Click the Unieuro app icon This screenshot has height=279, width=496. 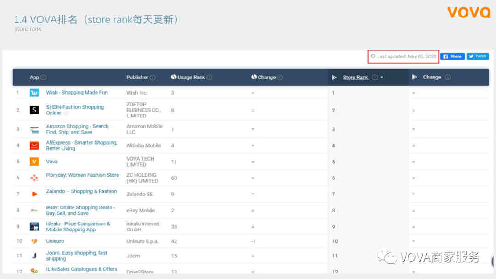[34, 241]
